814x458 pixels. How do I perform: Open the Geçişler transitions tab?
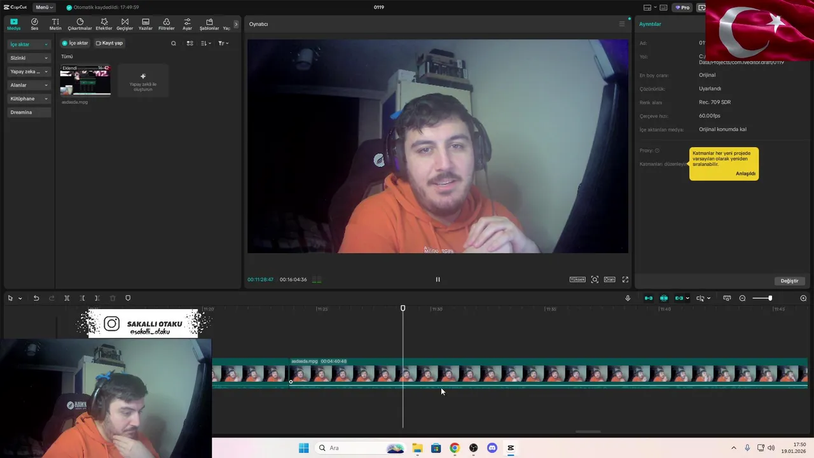click(x=125, y=24)
